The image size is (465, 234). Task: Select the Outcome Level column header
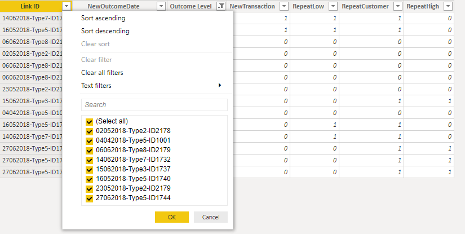click(x=191, y=6)
